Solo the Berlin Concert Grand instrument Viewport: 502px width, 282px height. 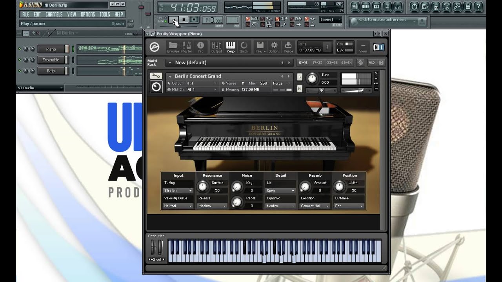click(300, 77)
